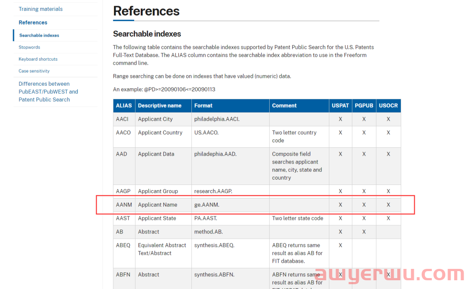Click the Format column header

point(203,106)
